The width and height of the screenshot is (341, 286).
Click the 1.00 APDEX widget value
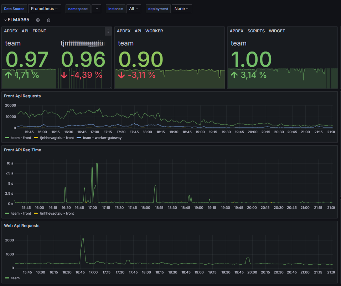[251, 59]
